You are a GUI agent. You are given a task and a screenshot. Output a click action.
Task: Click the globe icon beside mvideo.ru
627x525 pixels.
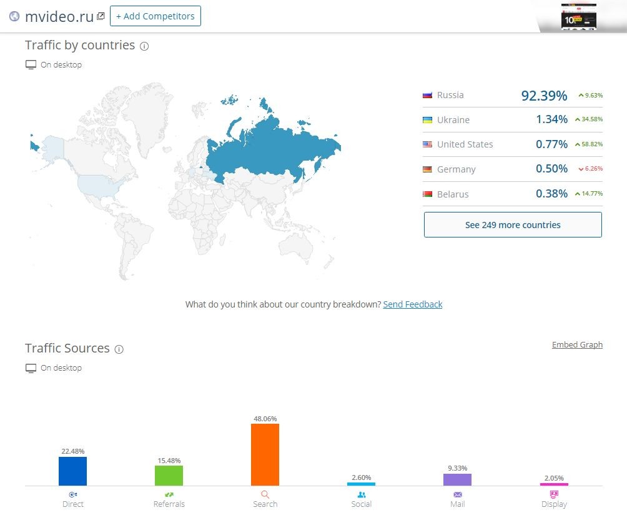click(x=14, y=16)
